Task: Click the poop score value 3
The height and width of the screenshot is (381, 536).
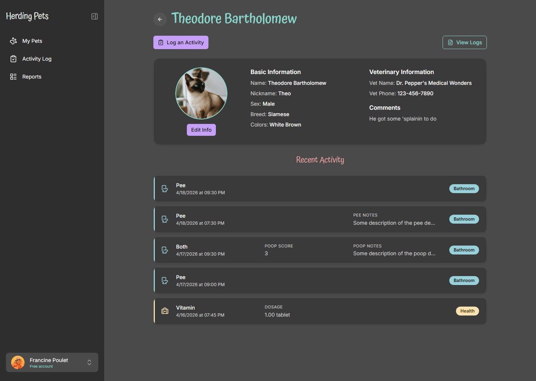Action: (266, 253)
